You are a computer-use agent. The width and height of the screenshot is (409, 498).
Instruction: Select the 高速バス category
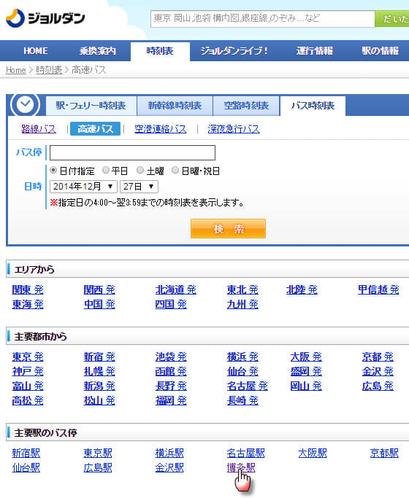coord(96,129)
